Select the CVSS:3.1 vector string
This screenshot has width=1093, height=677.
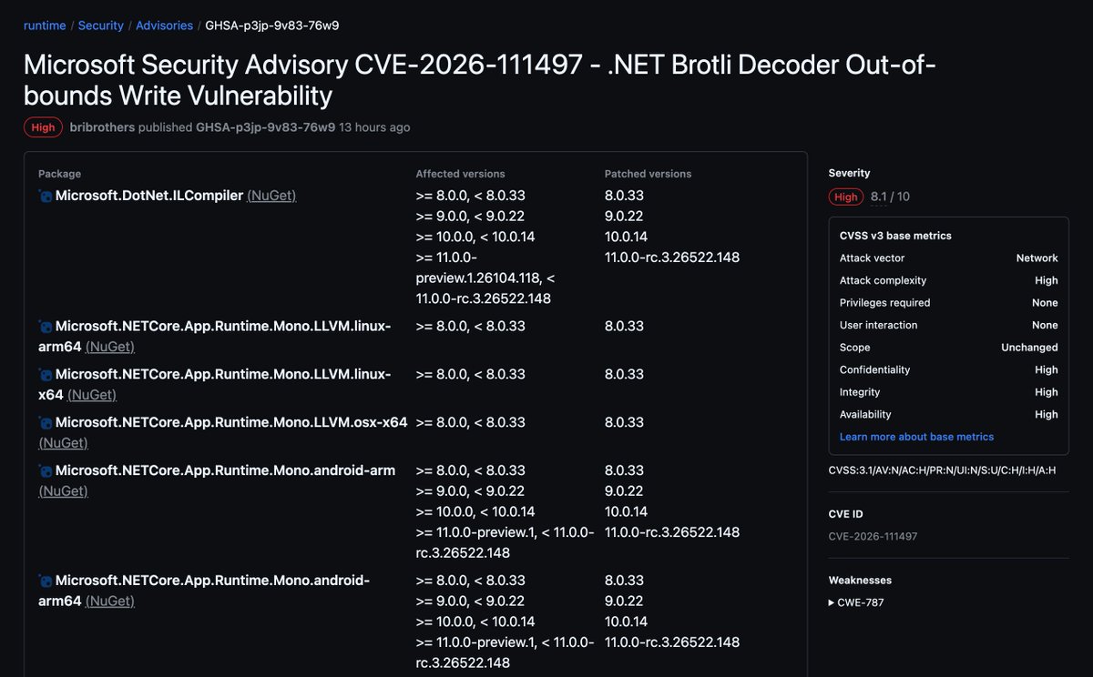(942, 470)
